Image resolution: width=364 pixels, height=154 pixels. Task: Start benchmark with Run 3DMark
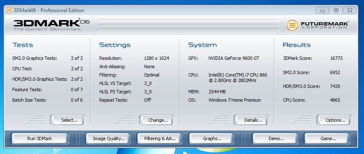tap(40, 139)
